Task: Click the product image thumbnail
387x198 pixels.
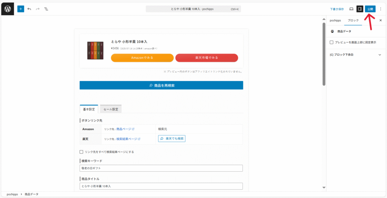Action: (95, 51)
